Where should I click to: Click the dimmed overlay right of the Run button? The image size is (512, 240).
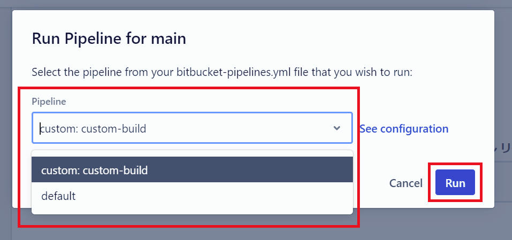(x=503, y=183)
